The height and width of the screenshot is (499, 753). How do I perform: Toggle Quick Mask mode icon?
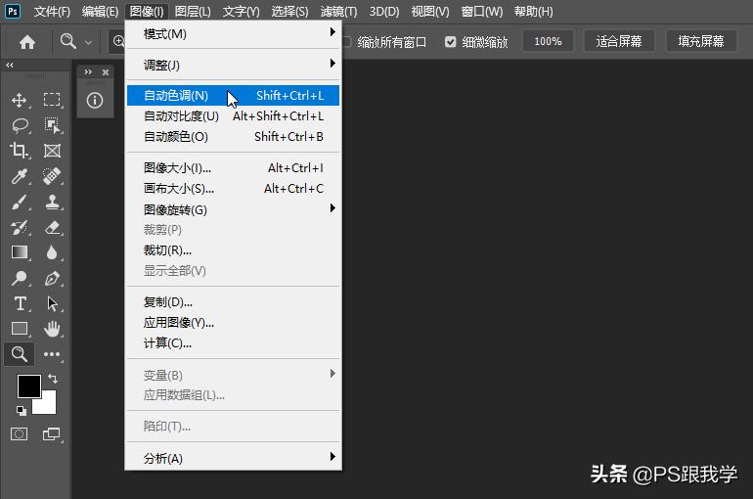coord(20,434)
